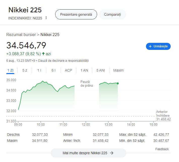Click arrow icon in Mai multe despre Nikkei 225

[112, 153]
